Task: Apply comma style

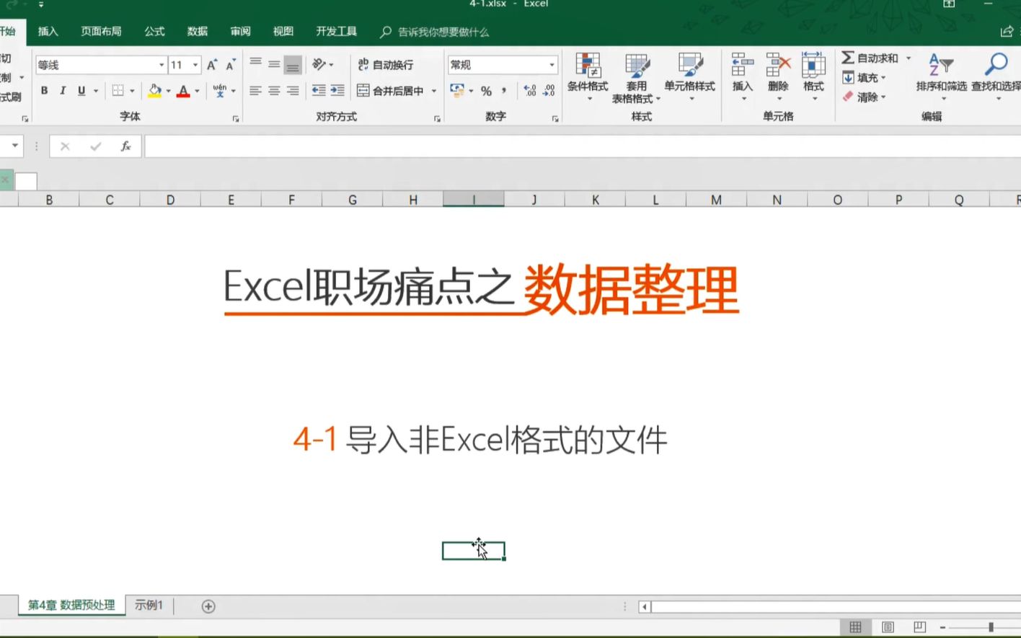Action: (x=504, y=91)
